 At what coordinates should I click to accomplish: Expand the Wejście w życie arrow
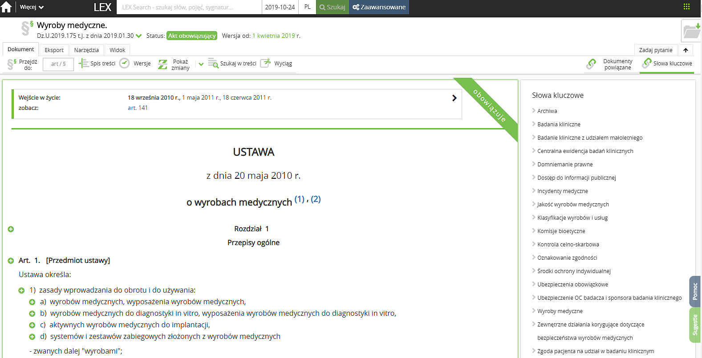pyautogui.click(x=454, y=98)
